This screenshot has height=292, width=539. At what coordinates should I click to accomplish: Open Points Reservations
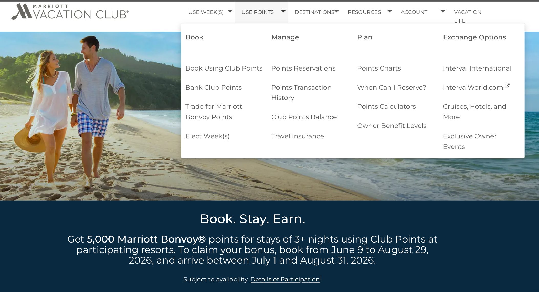point(303,68)
